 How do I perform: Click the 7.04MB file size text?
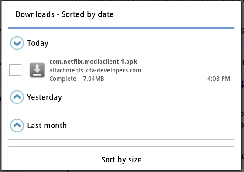click(93, 79)
